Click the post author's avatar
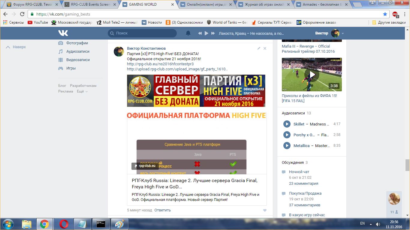This screenshot has height=230, width=410. [x=119, y=52]
